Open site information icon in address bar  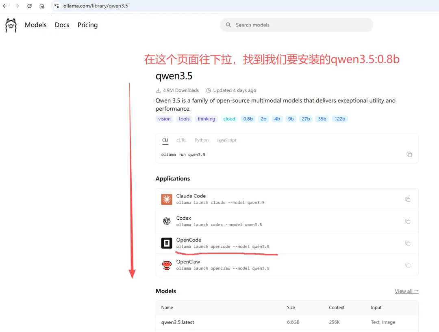click(57, 6)
